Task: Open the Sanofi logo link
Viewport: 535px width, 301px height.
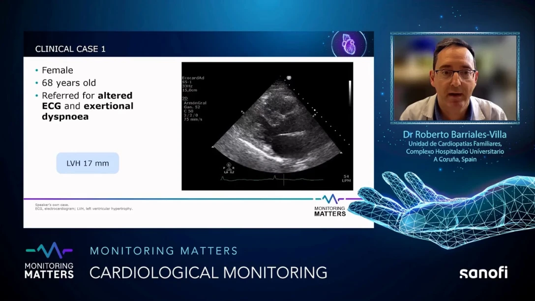Action: [x=483, y=273]
